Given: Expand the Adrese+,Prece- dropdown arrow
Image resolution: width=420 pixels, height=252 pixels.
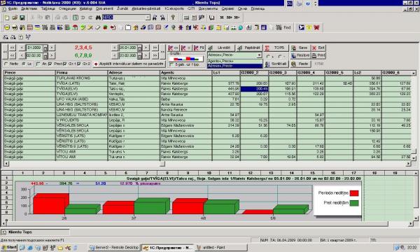Looking at the screenshot, I should tap(259, 55).
